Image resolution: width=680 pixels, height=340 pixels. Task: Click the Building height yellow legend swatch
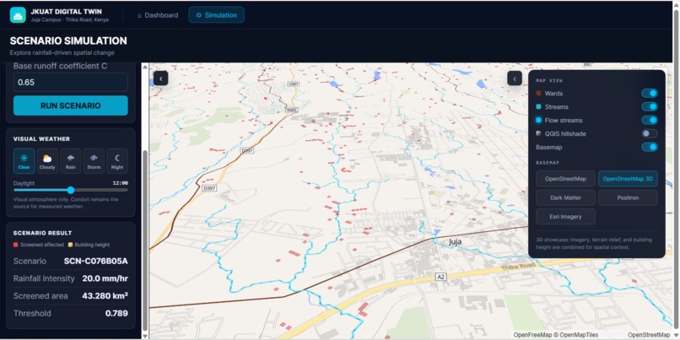tap(72, 245)
